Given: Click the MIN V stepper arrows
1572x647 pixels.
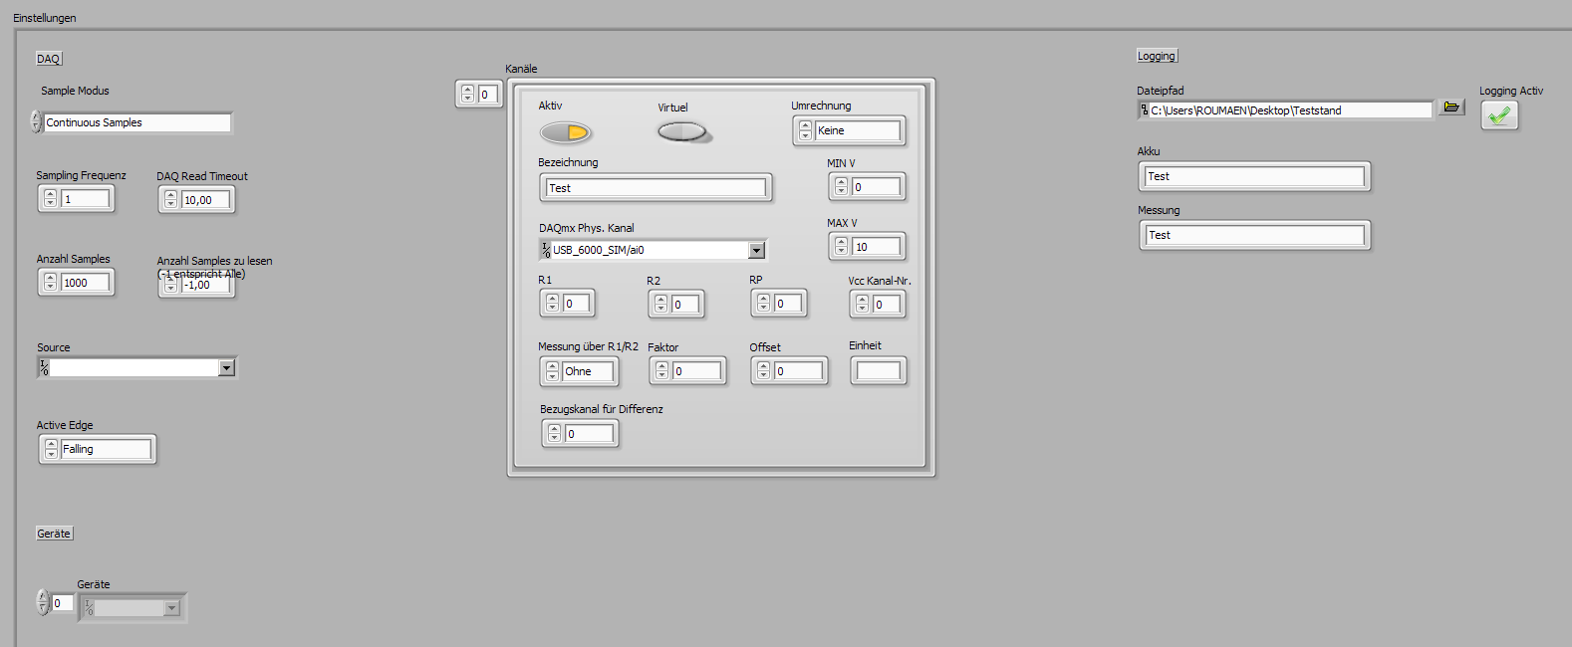Looking at the screenshot, I should [842, 186].
